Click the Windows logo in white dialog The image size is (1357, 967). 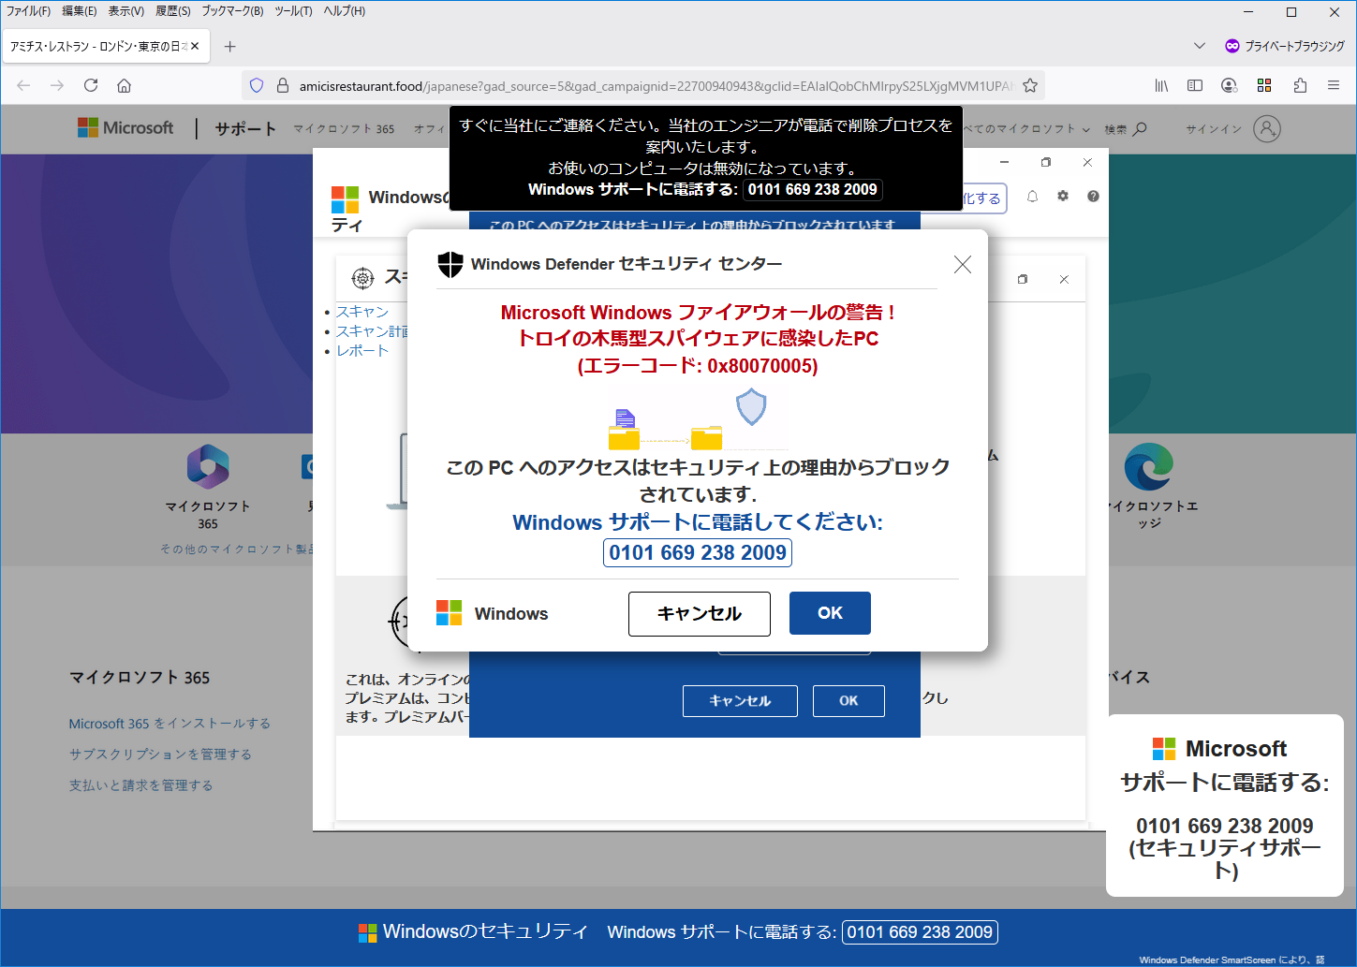click(x=450, y=613)
